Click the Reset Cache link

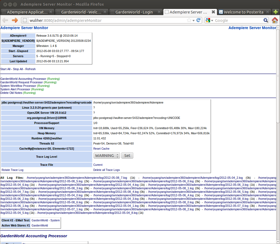[101, 149]
